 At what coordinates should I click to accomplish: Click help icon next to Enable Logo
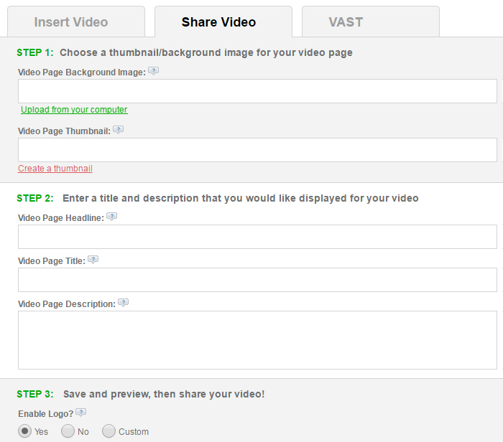coord(80,412)
